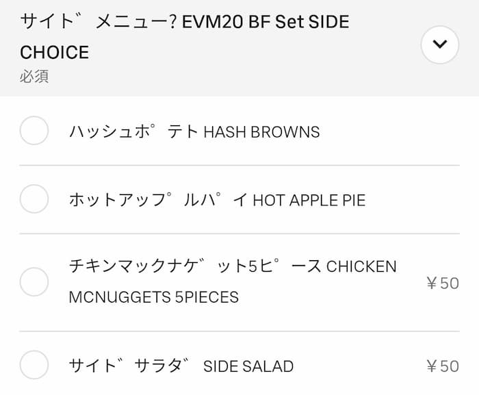
Task: Select the SIDE SALAD radio button
Action: pos(34,365)
